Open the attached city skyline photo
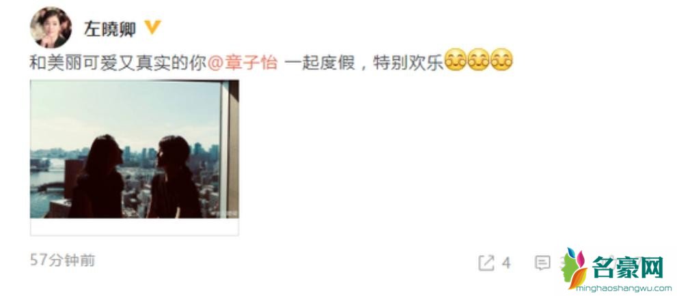The height and width of the screenshot is (296, 677). tap(135, 149)
